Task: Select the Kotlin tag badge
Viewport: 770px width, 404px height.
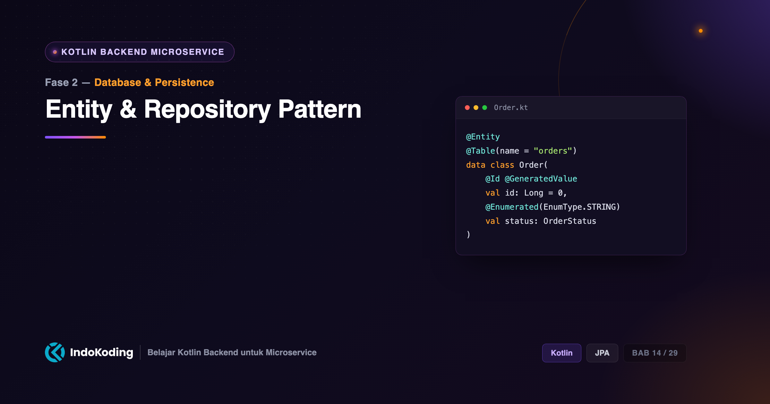Action: [x=562, y=353]
